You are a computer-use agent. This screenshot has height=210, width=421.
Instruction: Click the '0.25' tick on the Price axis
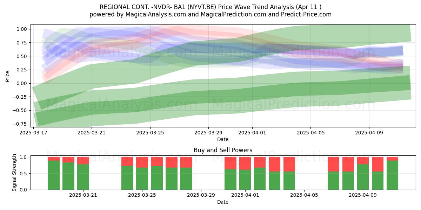[22, 70]
